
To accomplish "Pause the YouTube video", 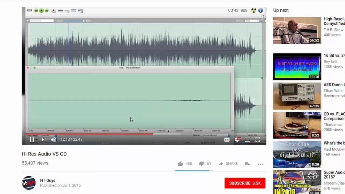I will (x=32, y=139).
